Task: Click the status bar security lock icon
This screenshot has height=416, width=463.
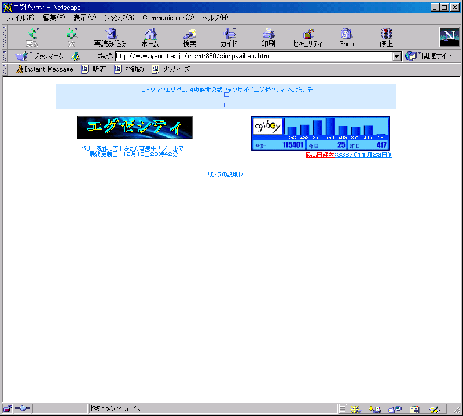Action: tap(8, 408)
